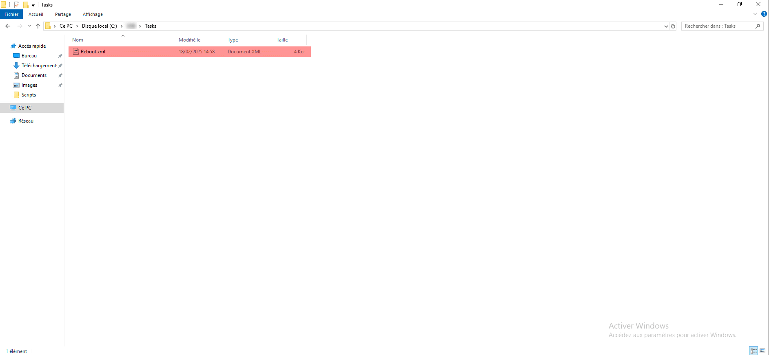Open the Fichier menu
Image resolution: width=769 pixels, height=355 pixels.
(x=11, y=14)
